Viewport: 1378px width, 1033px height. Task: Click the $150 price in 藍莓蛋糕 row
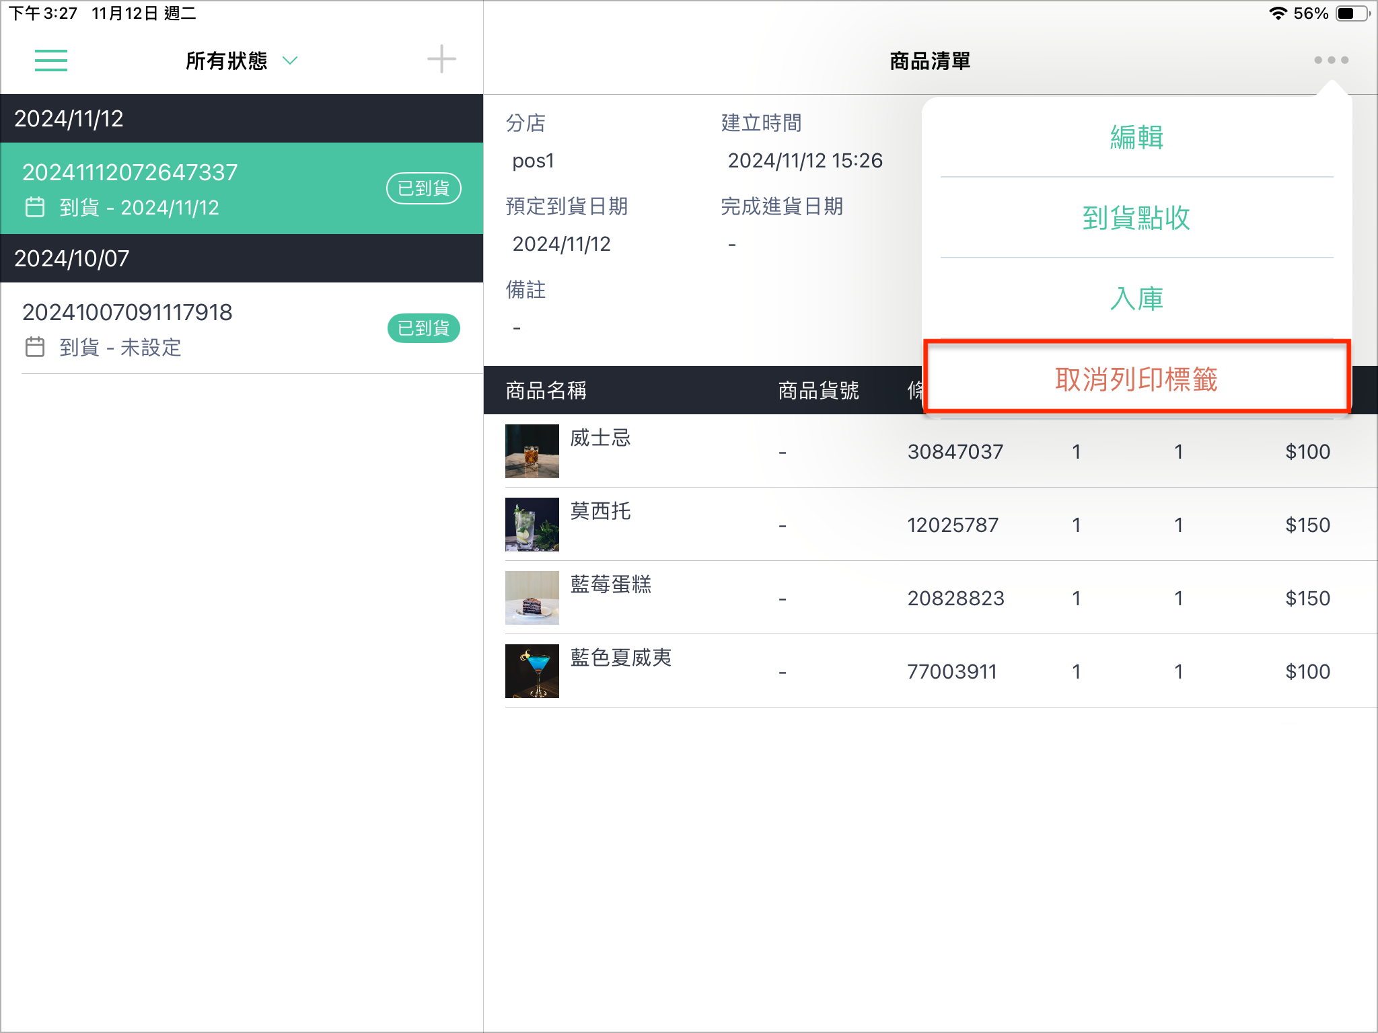(1307, 599)
